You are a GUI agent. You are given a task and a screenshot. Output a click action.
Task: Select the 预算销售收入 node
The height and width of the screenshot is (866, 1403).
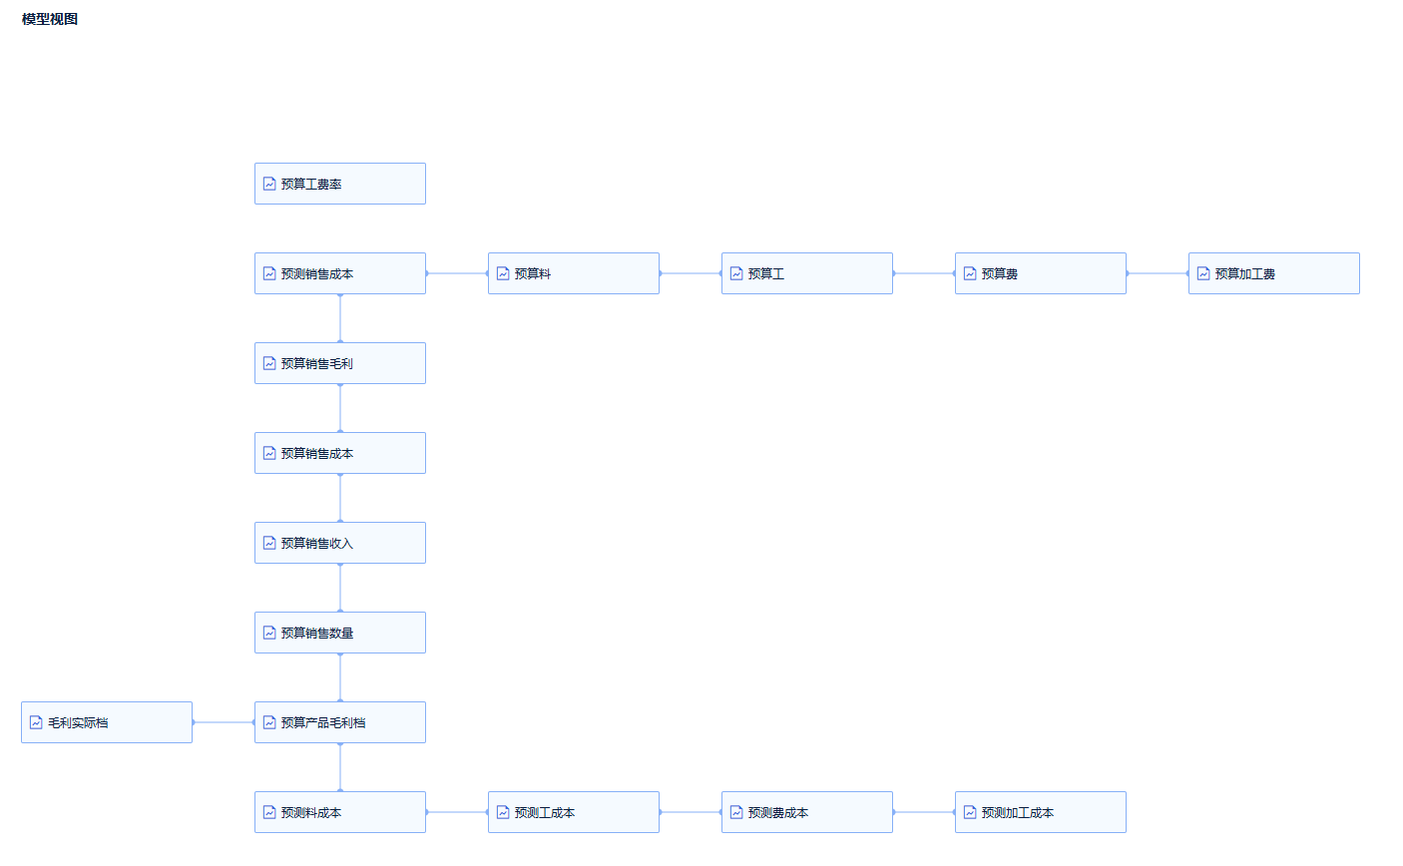pyautogui.click(x=339, y=543)
